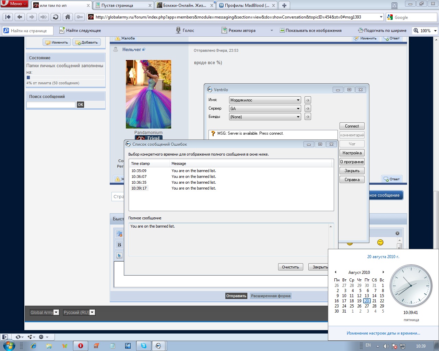The image size is (439, 351).
Task: Click the Жалоба report button at top
Action: pos(125,38)
